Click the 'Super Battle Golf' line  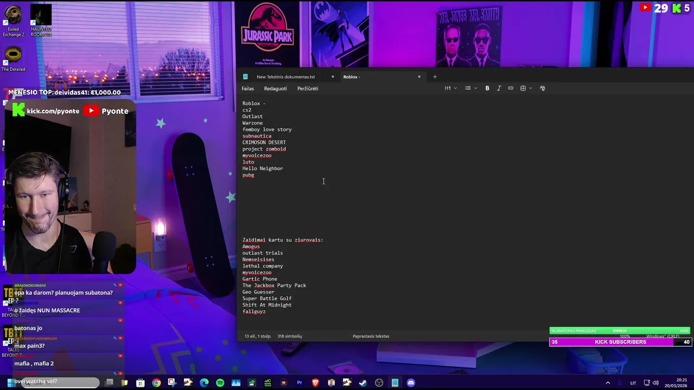[x=267, y=298]
